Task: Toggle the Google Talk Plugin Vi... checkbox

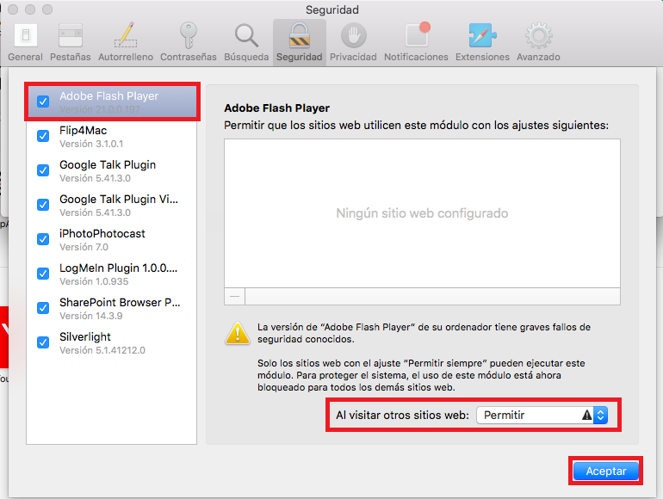Action: coord(43,205)
